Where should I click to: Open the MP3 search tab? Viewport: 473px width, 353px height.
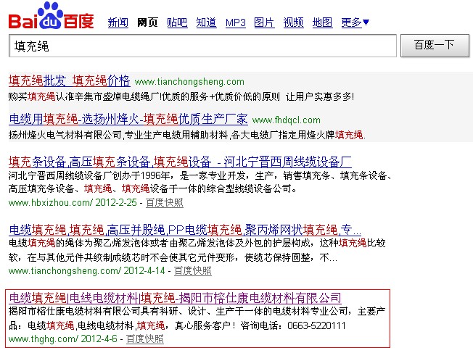coord(236,22)
